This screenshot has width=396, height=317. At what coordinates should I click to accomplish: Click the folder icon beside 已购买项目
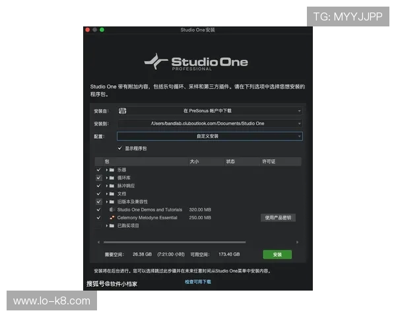tap(112, 225)
